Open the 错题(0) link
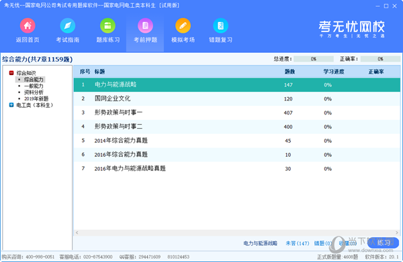Image resolution: width=403 pixels, height=262 pixels. (323, 243)
